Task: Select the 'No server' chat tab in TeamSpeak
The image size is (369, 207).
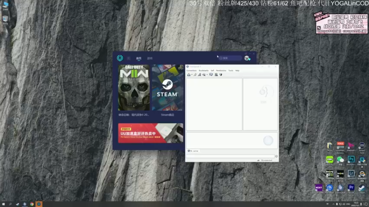Action: click(193, 151)
